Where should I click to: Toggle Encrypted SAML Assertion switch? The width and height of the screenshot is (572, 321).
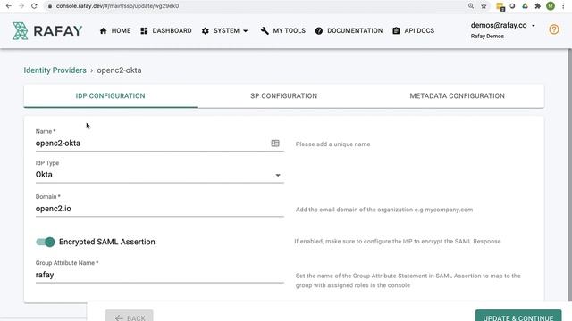(x=46, y=242)
